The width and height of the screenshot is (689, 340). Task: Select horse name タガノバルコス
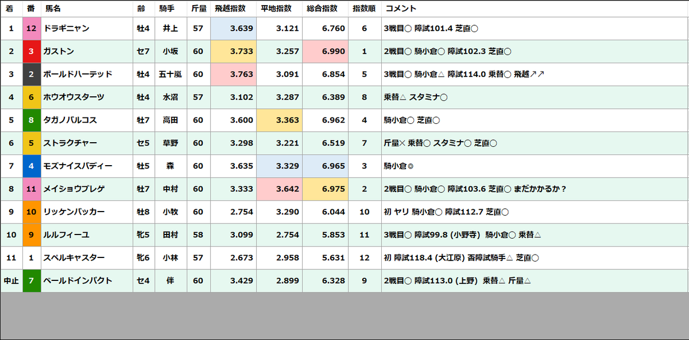pos(71,120)
